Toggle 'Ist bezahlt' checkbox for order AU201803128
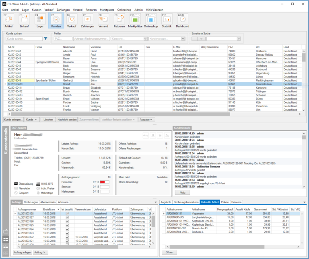 tap(67, 214)
